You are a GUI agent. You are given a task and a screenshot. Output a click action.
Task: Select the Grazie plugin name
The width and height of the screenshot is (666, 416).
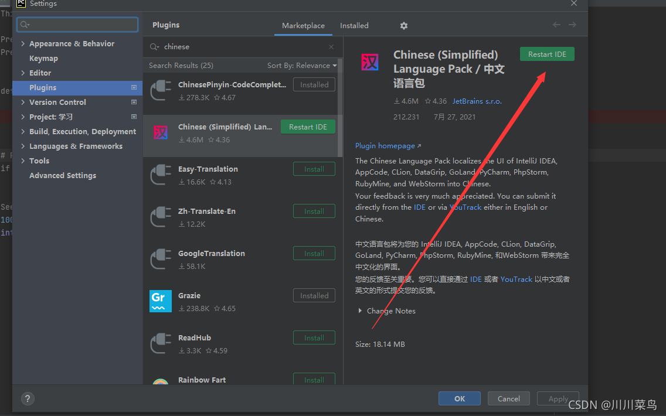pyautogui.click(x=189, y=295)
